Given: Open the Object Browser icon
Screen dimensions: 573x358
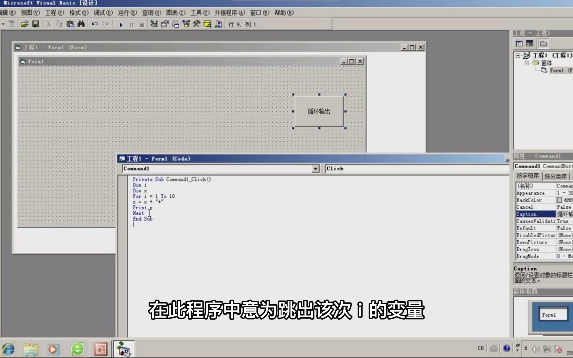Looking at the screenshot, I should 186,24.
